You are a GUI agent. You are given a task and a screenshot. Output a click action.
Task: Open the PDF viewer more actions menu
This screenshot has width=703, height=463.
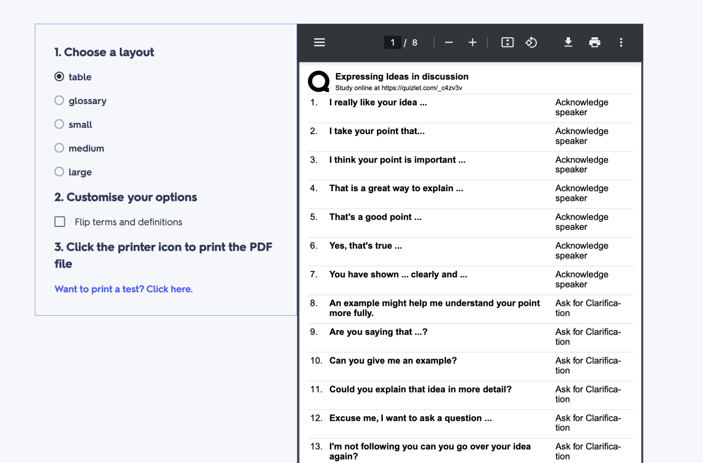tap(621, 42)
